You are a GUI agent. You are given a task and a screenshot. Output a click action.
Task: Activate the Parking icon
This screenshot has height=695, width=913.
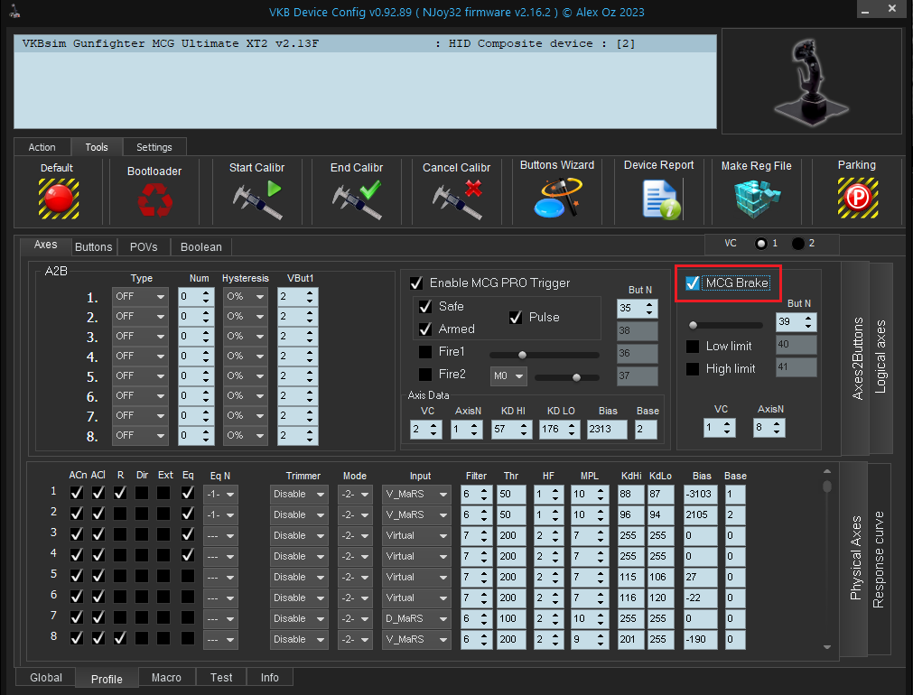(x=856, y=197)
